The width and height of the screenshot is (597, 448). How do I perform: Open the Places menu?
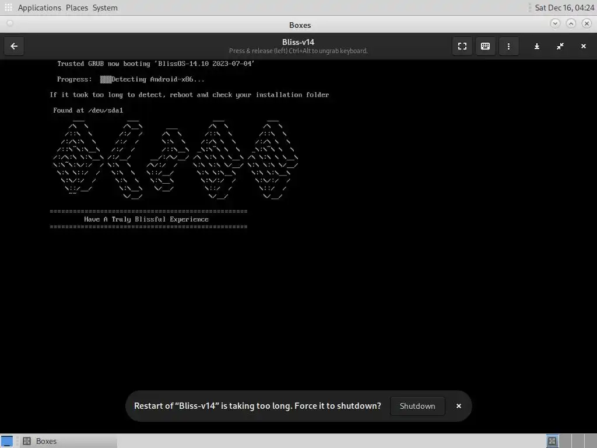tap(76, 8)
